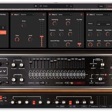Toggle the Effect 3 enable triangle
Image resolution: width=112 pixels, height=112 pixels.
point(88,15)
